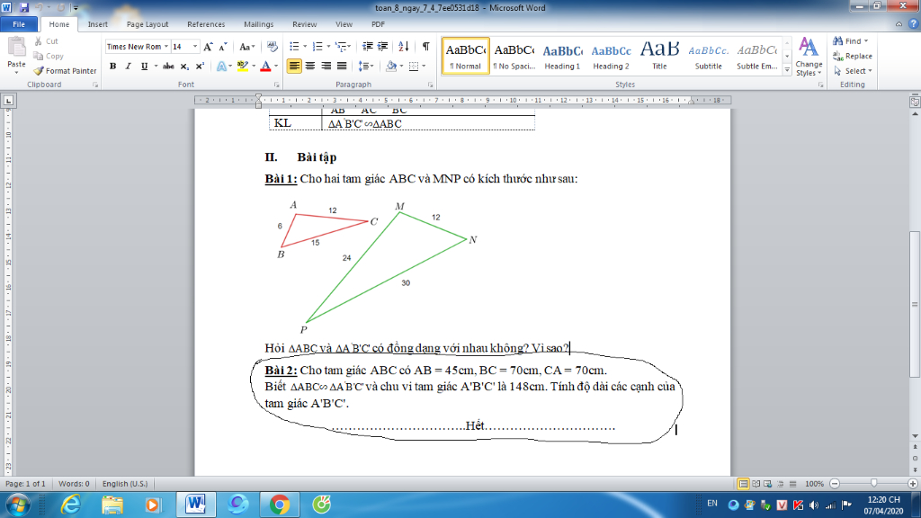Click the Copy button
Image resolution: width=921 pixels, height=518 pixels.
[x=49, y=56]
